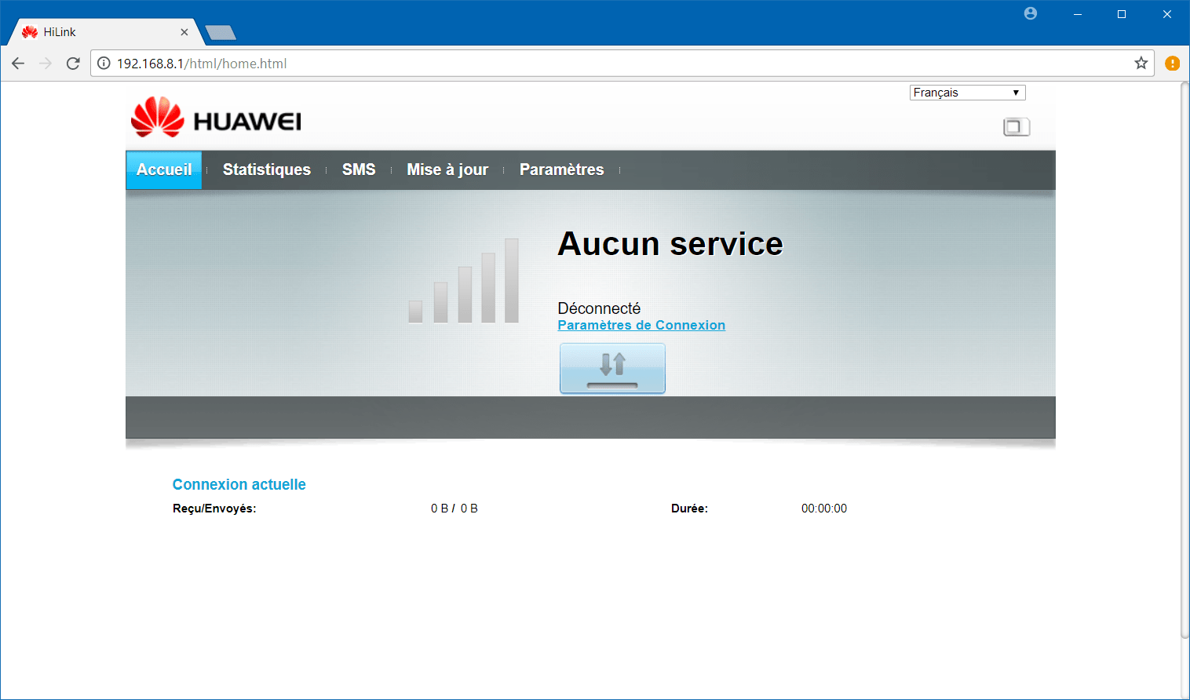1190x700 pixels.
Task: Click the browser forward arrow
Action: click(x=46, y=64)
